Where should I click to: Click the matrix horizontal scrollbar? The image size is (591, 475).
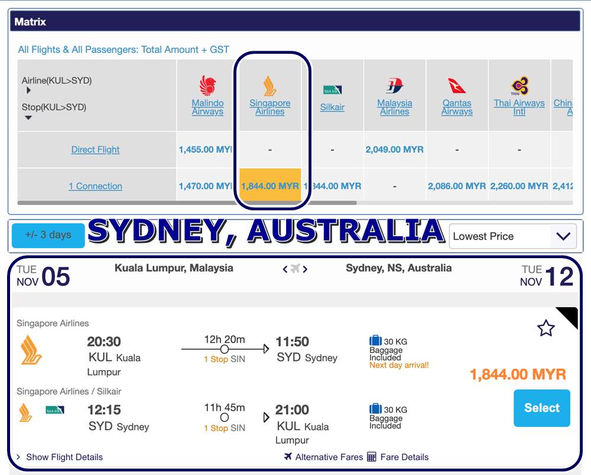point(187,203)
